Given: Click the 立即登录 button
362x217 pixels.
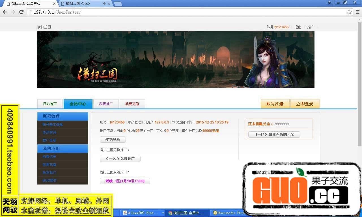Looking at the screenshot, I should tap(305, 104).
